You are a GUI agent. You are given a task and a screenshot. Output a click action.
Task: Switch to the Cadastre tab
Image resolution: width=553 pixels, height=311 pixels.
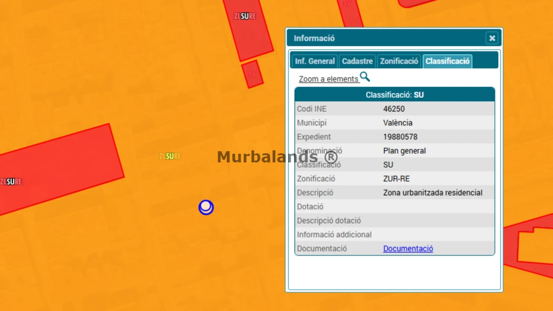point(357,61)
